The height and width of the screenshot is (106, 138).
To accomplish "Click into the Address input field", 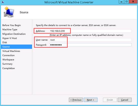I will [x=90, y=31].
